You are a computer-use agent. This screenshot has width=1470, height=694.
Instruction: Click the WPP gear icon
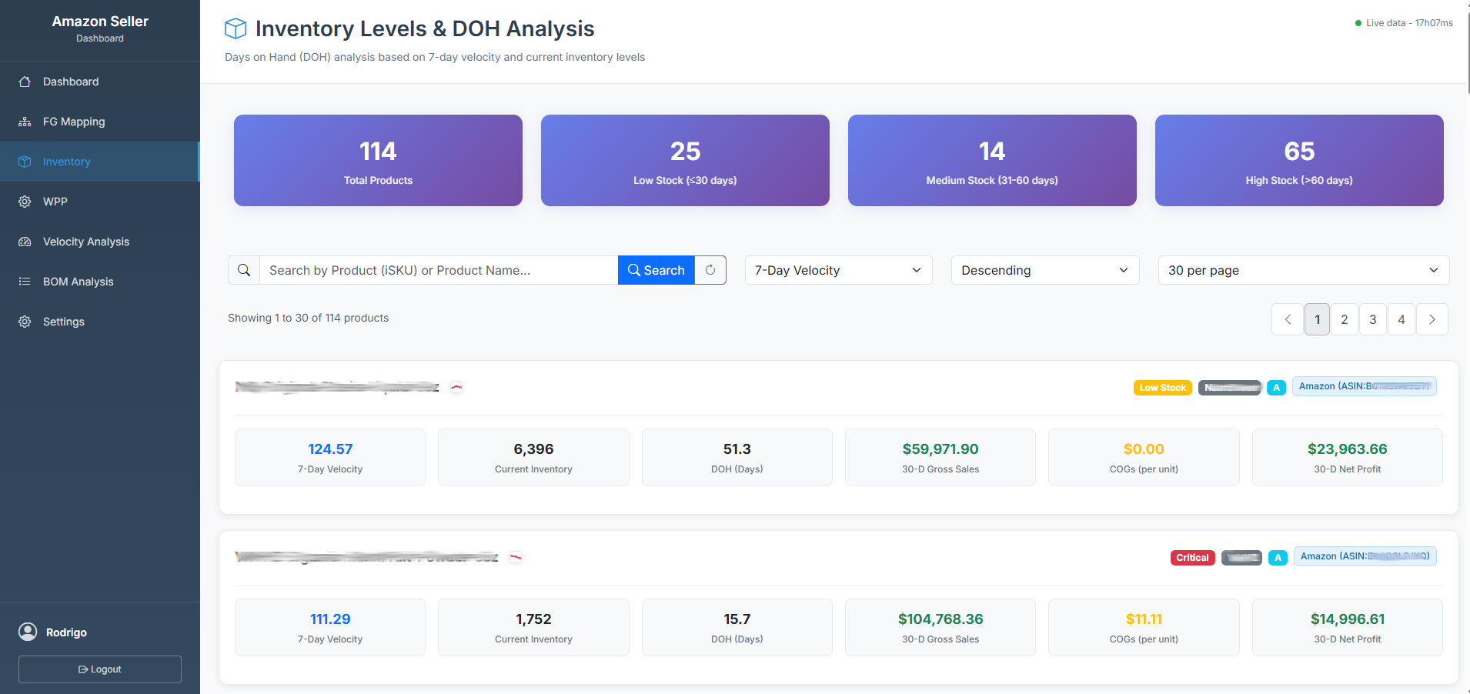point(25,201)
